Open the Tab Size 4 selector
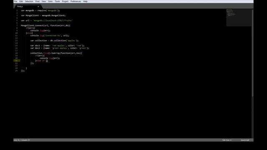This screenshot has width=267, height=150. click(x=227, y=140)
